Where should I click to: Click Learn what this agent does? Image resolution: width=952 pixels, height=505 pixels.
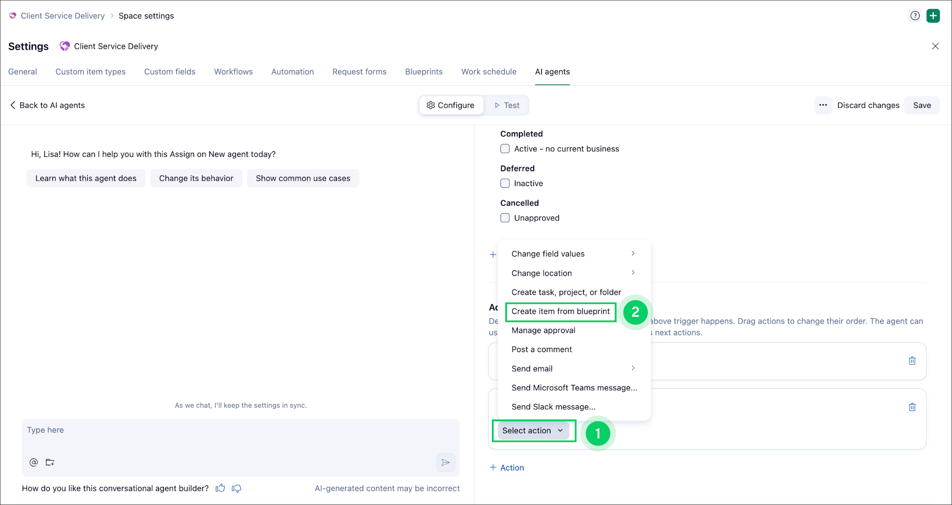coord(86,178)
